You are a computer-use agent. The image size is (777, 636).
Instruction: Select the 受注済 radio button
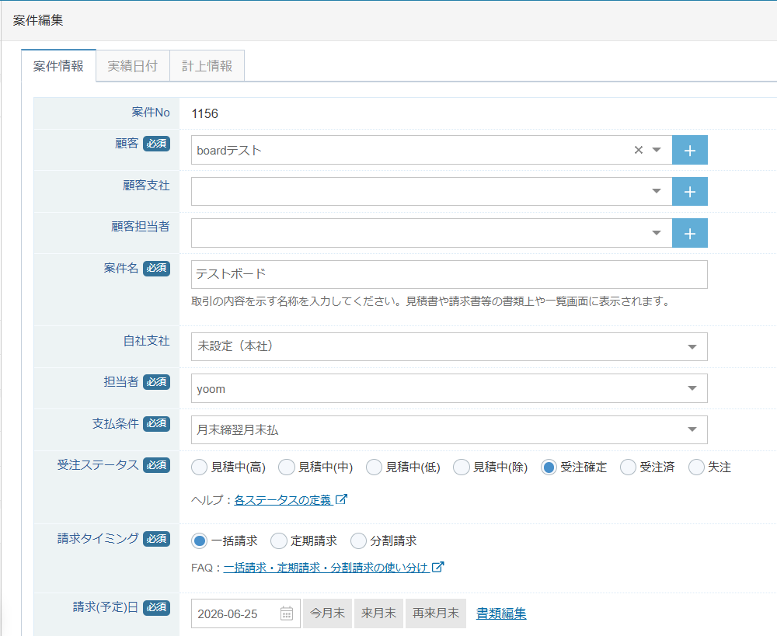click(x=628, y=467)
